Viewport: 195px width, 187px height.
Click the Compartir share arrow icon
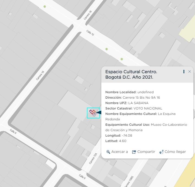pos(134,152)
